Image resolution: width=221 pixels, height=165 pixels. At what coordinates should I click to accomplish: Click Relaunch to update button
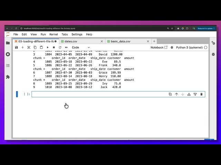206,29
